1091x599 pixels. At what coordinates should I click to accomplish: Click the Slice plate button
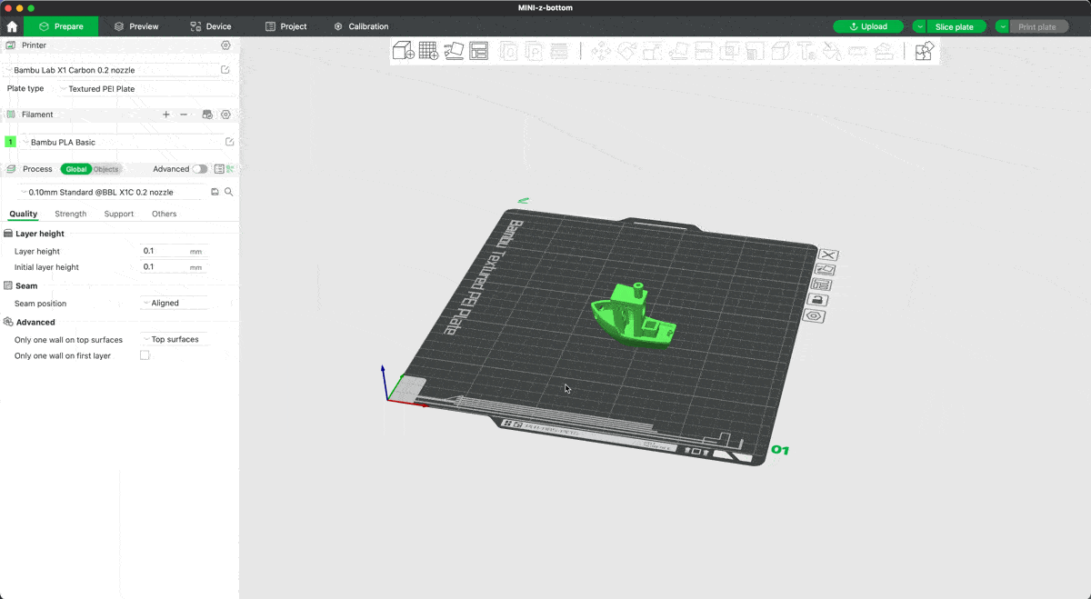(955, 26)
